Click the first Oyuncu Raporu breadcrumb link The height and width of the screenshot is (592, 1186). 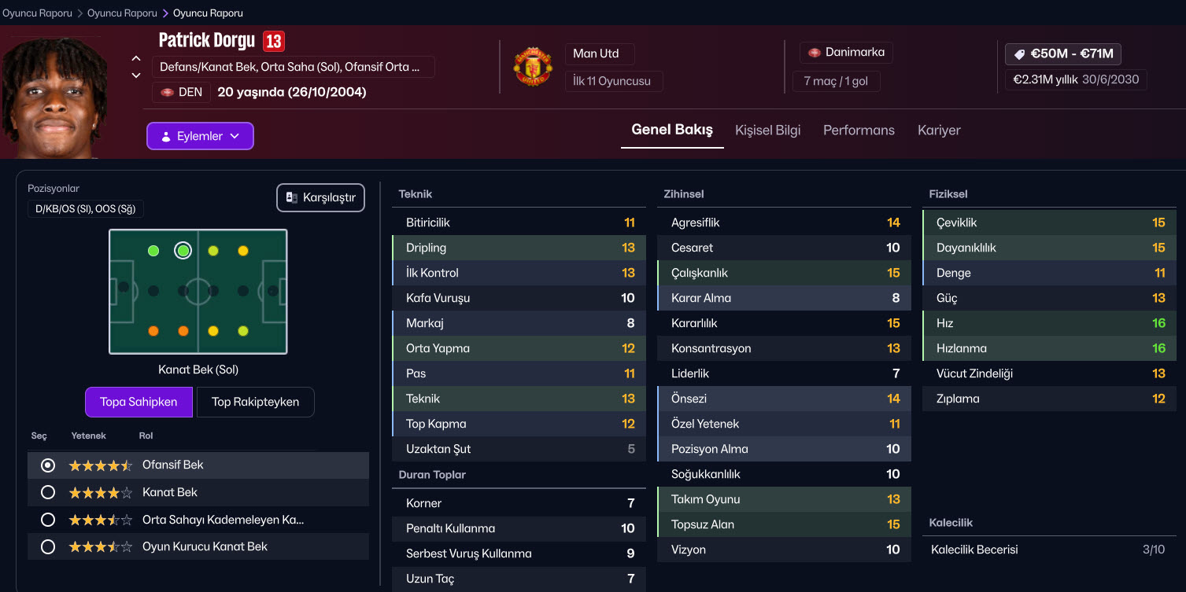click(x=37, y=13)
